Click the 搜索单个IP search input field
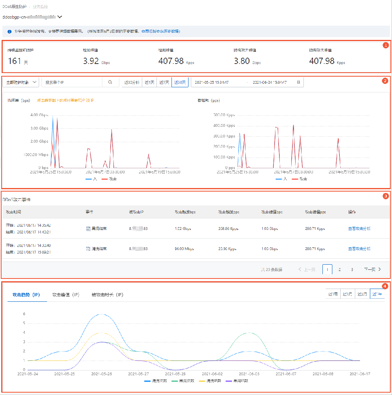 71,82
